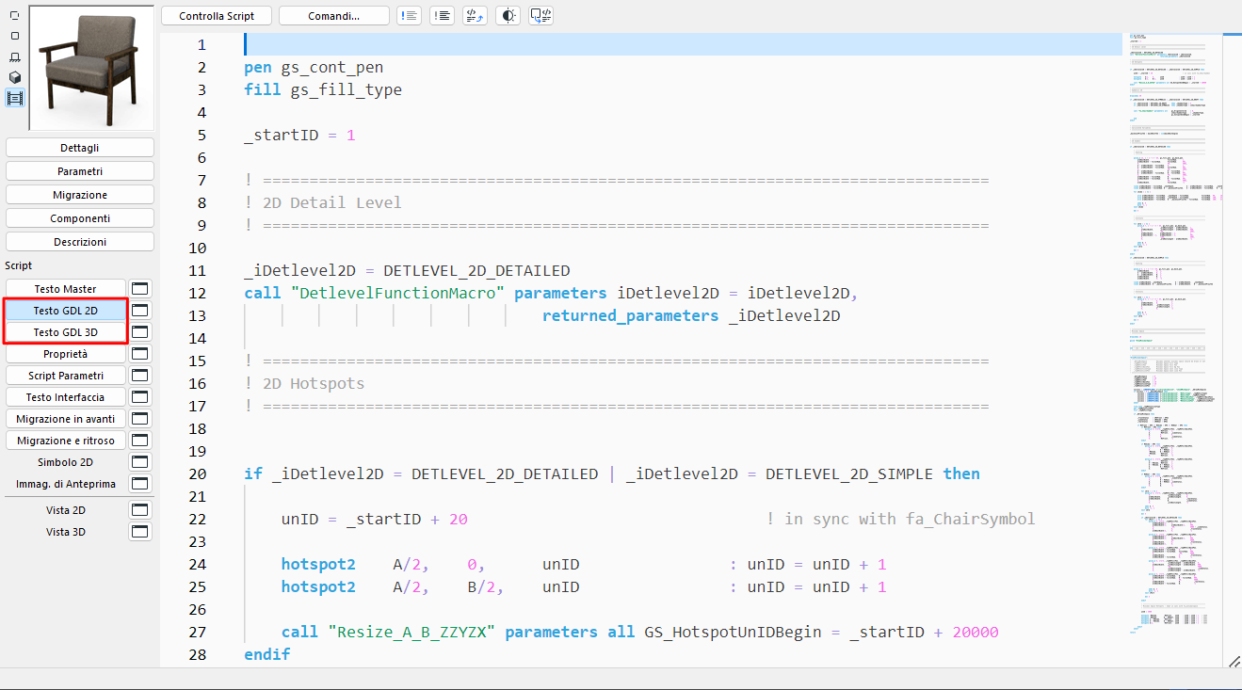Open Script Parametri in a separate window
The width and height of the screenshot is (1242, 690).
tap(139, 375)
